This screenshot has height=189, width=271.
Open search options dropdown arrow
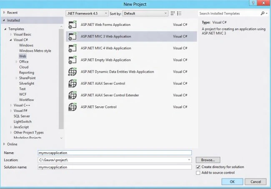(267, 13)
